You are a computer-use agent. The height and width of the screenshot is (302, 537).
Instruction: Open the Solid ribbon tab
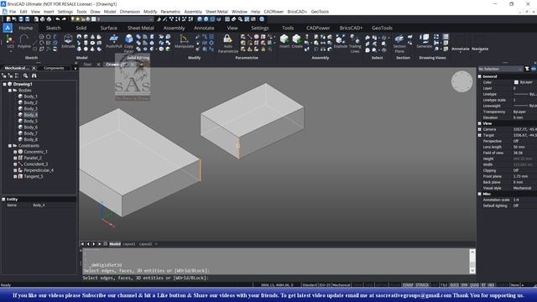(x=81, y=28)
